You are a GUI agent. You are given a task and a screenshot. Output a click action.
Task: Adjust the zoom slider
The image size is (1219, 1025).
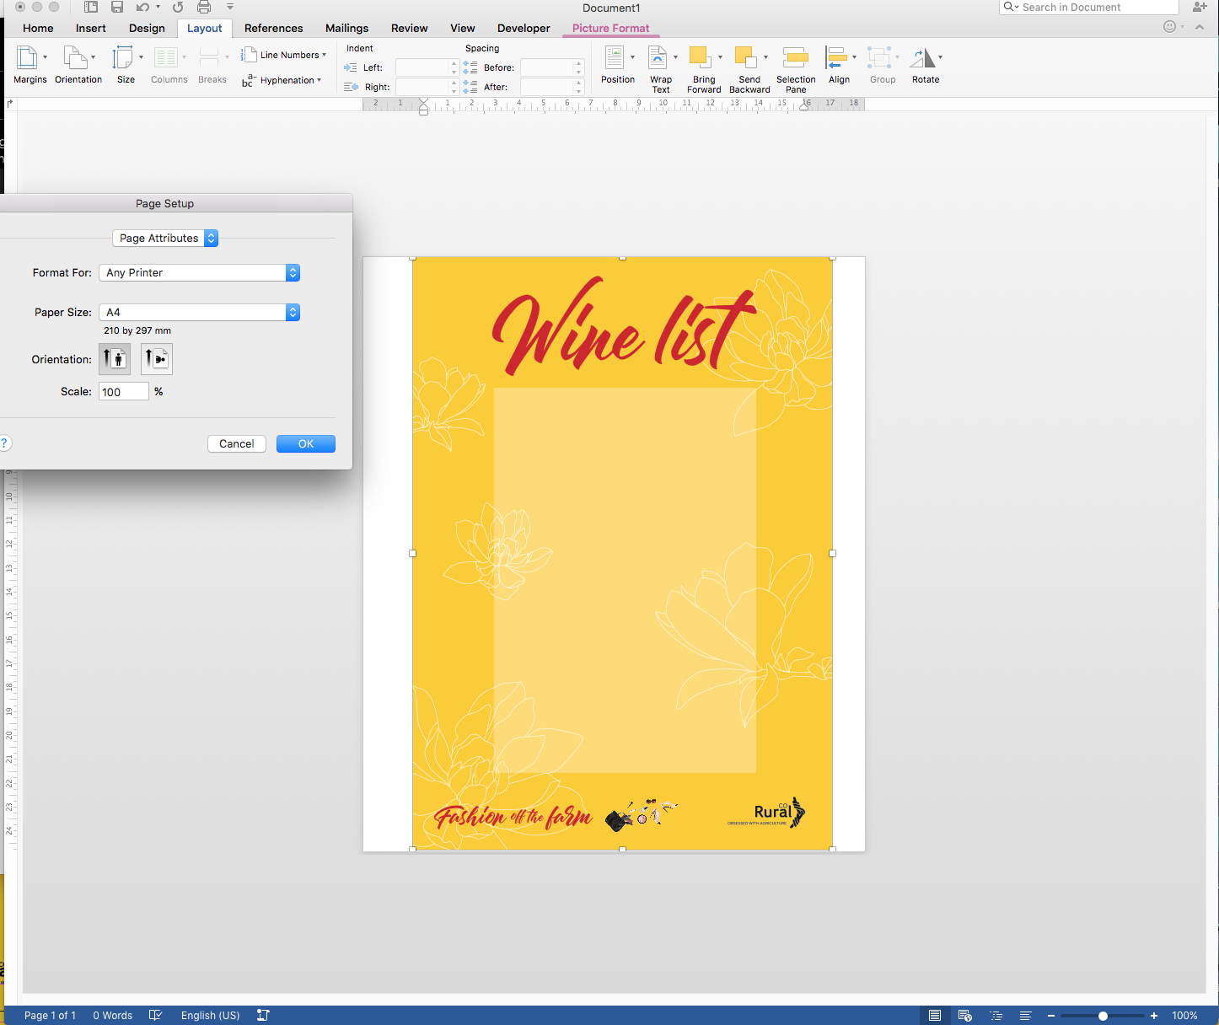click(x=1102, y=1015)
